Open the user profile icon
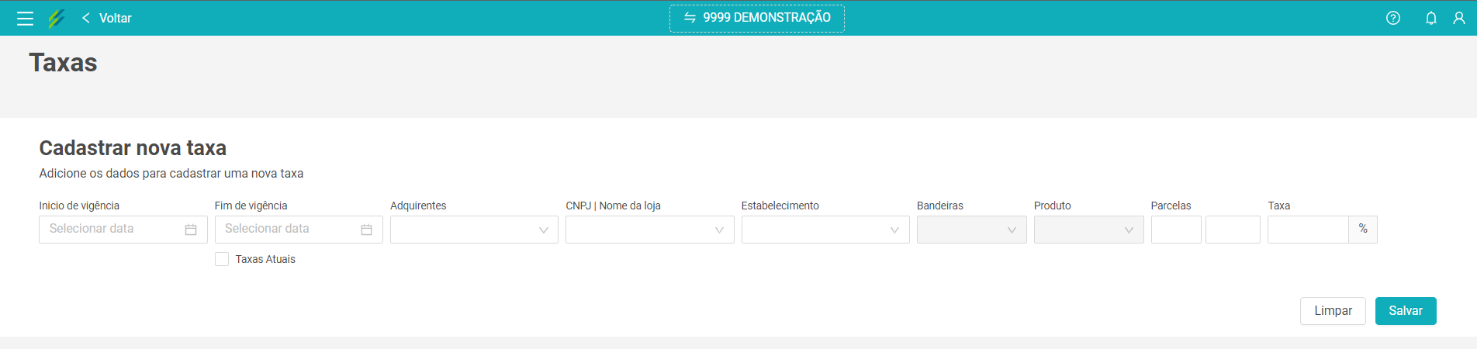 [x=1459, y=18]
